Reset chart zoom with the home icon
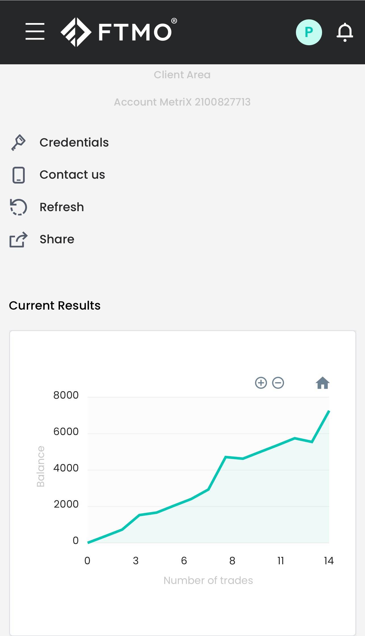The height and width of the screenshot is (636, 365). coord(322,383)
